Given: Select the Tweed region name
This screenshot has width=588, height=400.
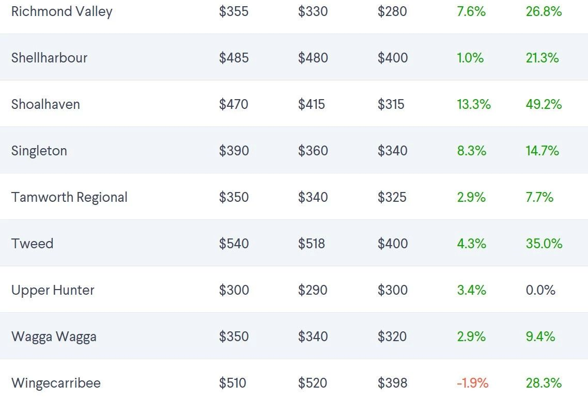Looking at the screenshot, I should coord(32,244).
